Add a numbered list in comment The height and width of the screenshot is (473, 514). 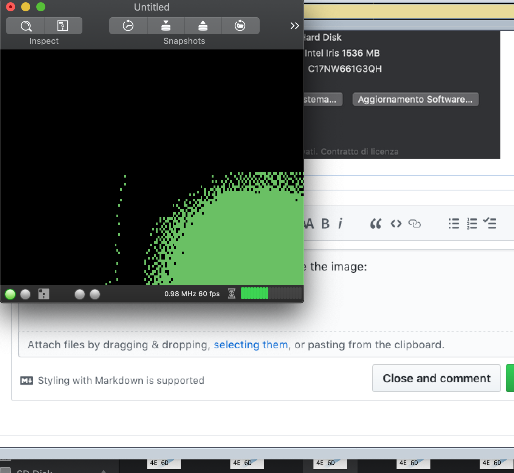[x=472, y=224]
